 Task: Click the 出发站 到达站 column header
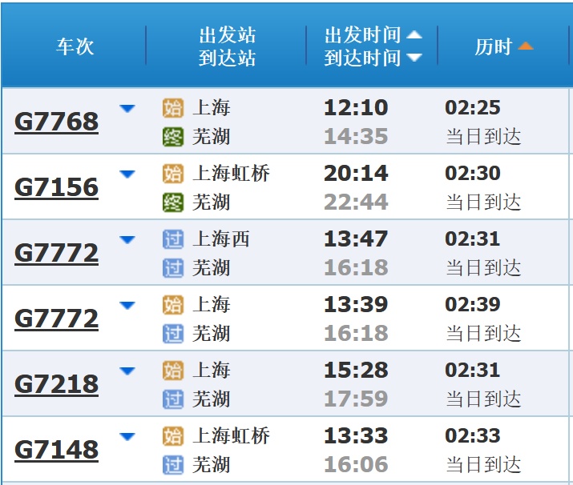(x=227, y=46)
